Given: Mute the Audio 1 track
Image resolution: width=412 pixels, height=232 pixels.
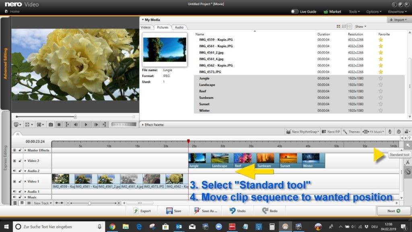Looking at the screenshot, I should (14, 192).
